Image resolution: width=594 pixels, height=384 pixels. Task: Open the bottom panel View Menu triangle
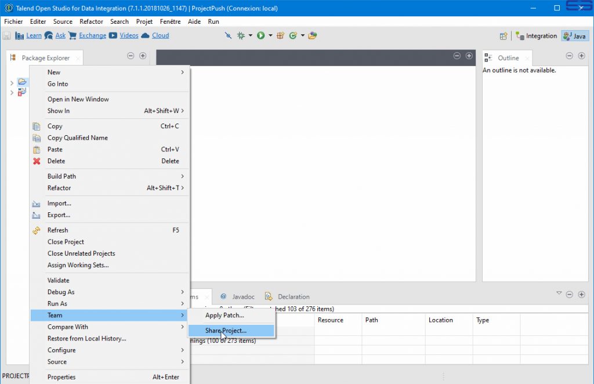tap(559, 294)
